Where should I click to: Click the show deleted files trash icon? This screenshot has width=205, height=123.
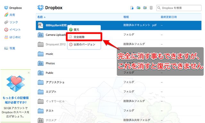click(x=151, y=8)
